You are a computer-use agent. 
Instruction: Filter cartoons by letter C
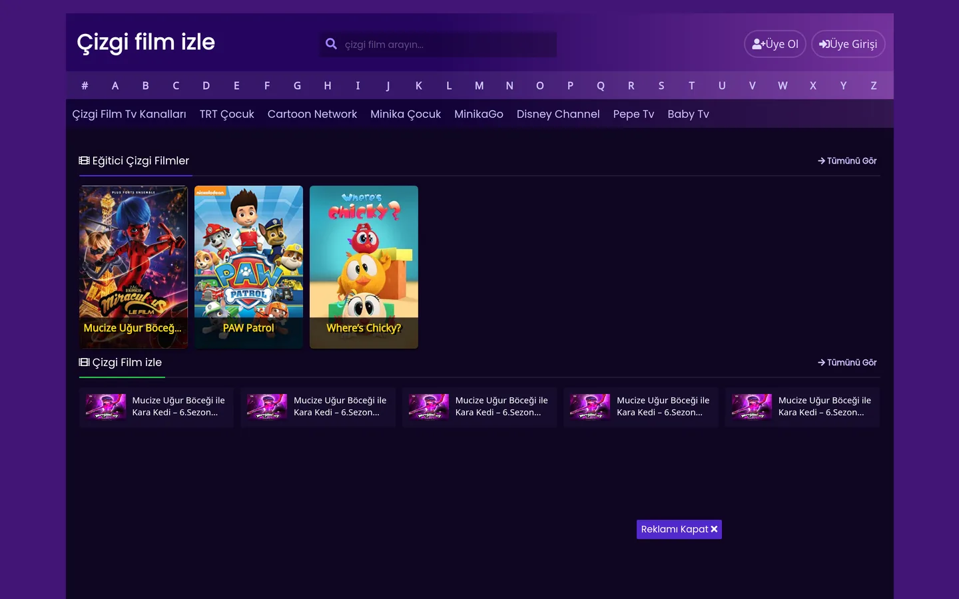point(176,85)
